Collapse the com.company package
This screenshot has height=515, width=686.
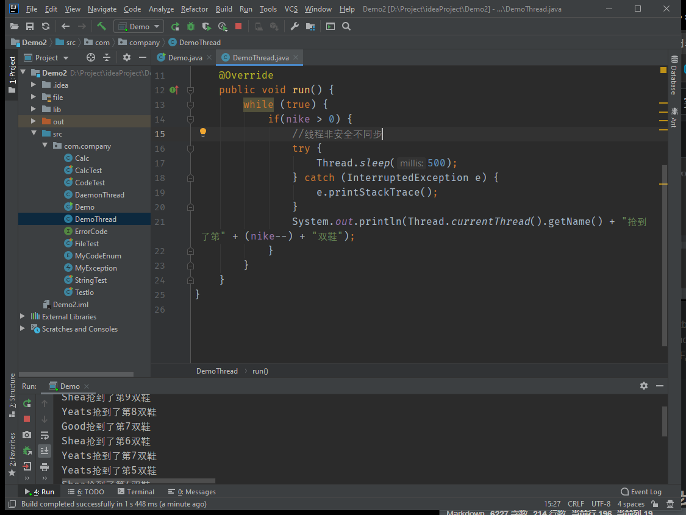click(x=45, y=146)
